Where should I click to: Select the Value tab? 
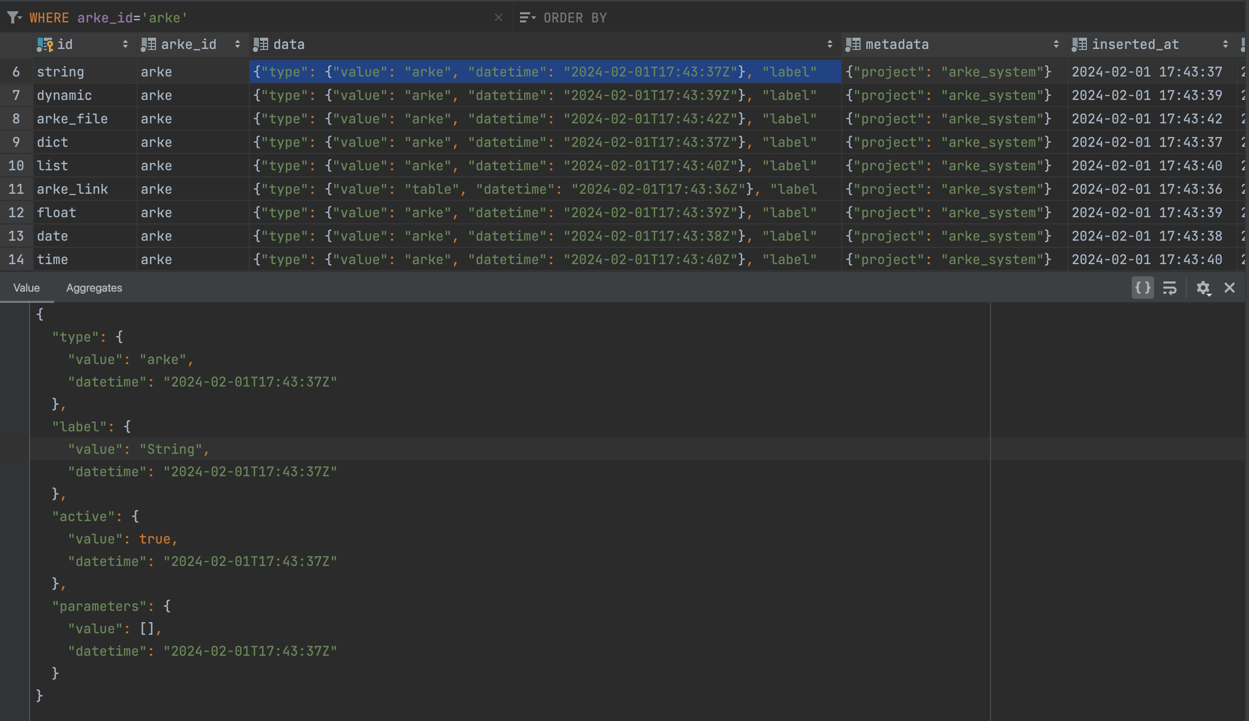[26, 288]
